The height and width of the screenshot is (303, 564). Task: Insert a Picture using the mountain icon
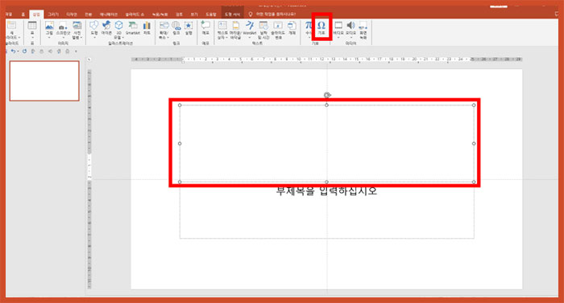point(49,26)
